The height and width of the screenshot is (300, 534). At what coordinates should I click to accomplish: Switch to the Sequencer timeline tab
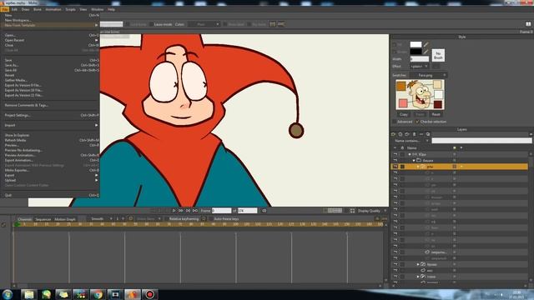(43, 219)
